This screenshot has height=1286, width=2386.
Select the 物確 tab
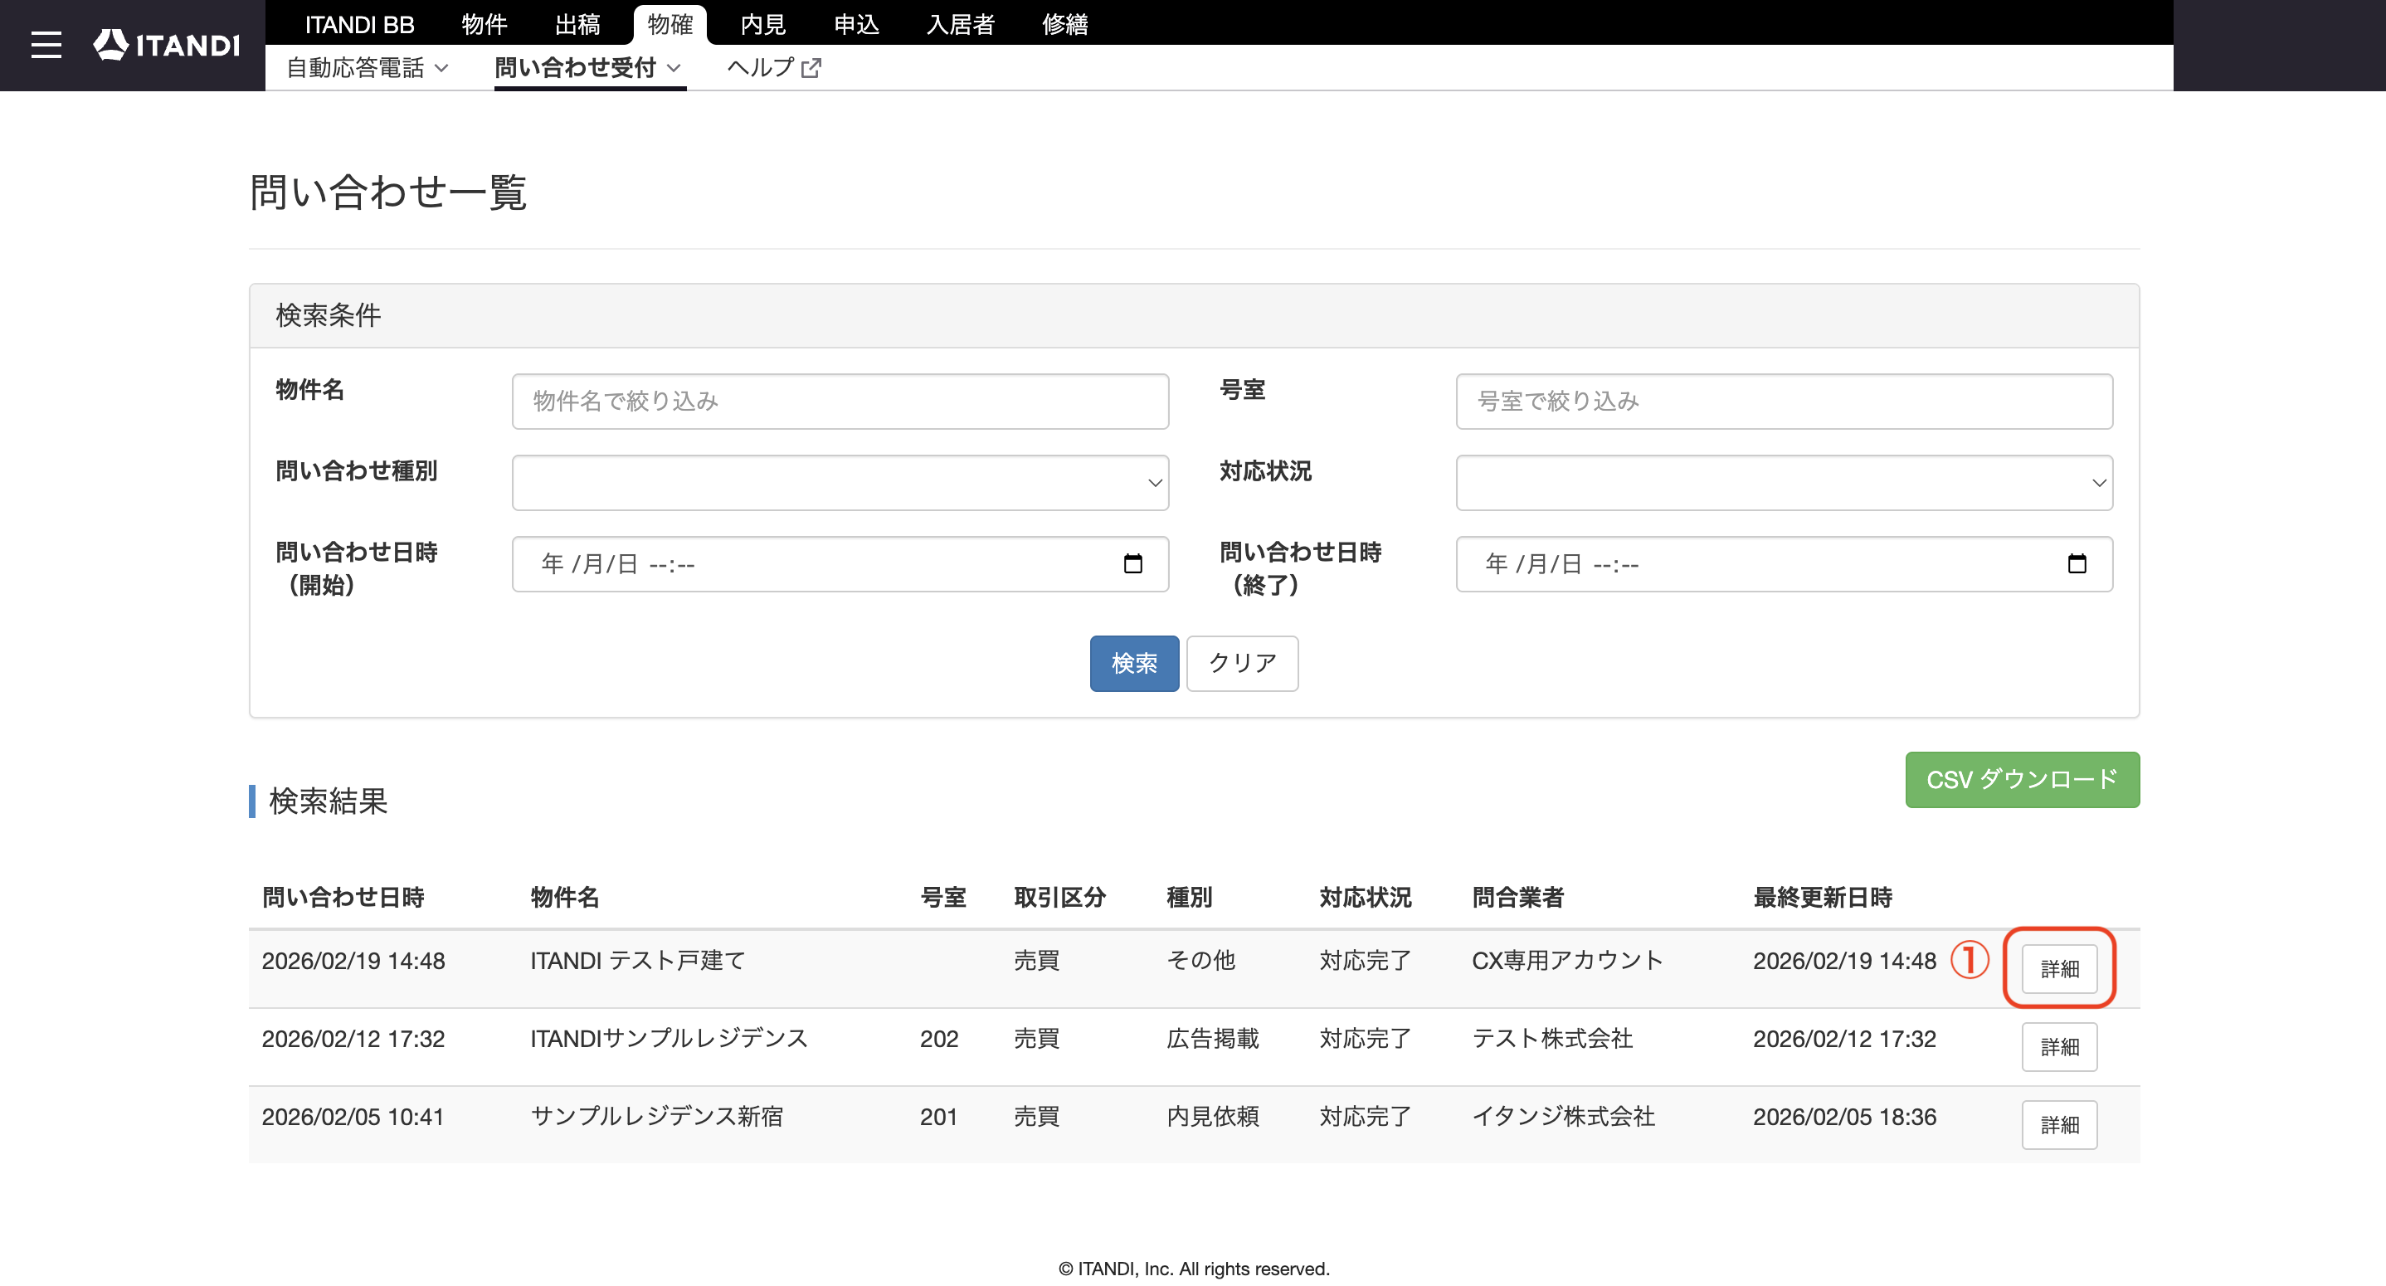tap(670, 24)
